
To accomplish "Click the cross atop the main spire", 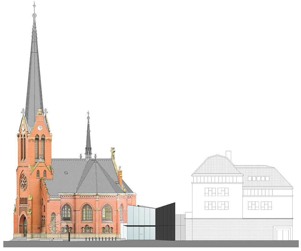I will 34,6.
